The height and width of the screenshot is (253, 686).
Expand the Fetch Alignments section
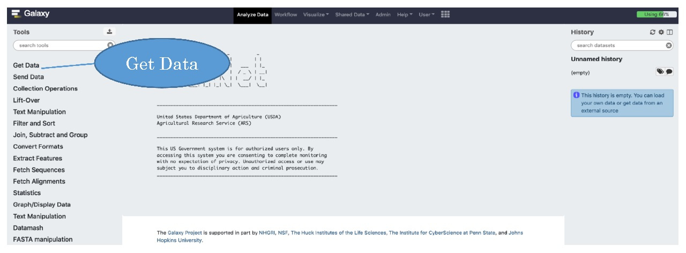[x=39, y=181]
